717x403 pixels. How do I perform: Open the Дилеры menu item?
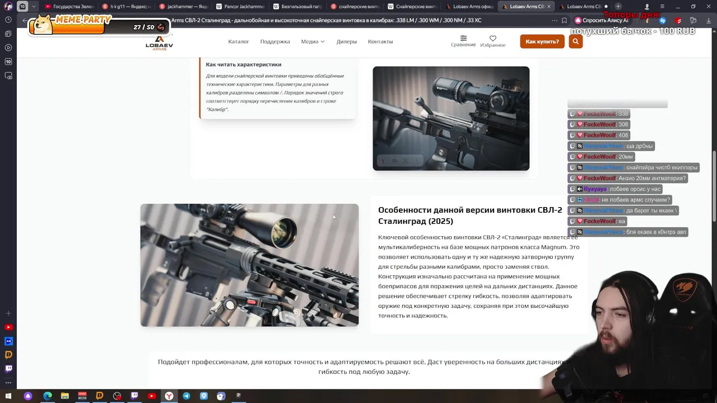click(x=346, y=41)
